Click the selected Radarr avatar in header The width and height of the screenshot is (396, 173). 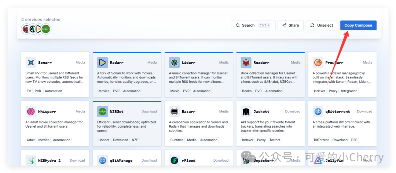click(x=39, y=29)
